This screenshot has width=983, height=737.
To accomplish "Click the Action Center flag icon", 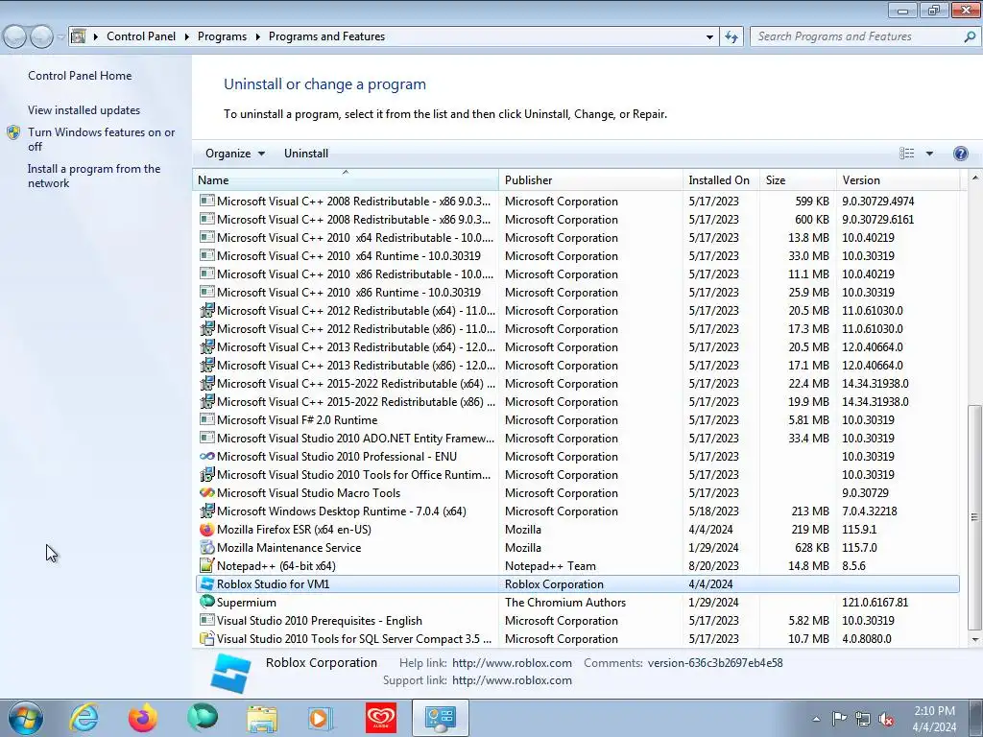I will point(839,719).
